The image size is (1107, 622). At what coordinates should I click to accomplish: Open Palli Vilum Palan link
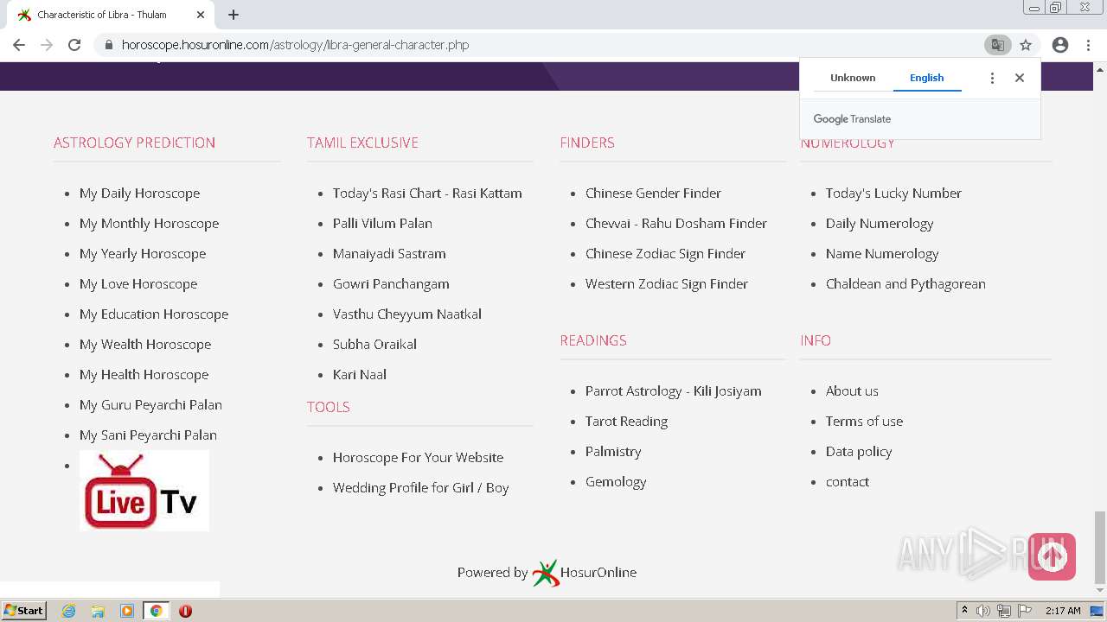coord(382,224)
